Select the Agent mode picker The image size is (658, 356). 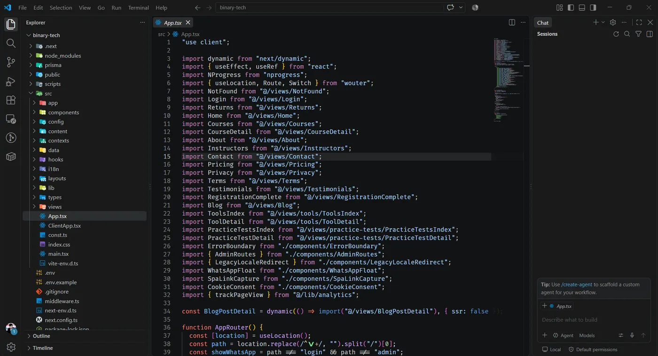coord(564,335)
